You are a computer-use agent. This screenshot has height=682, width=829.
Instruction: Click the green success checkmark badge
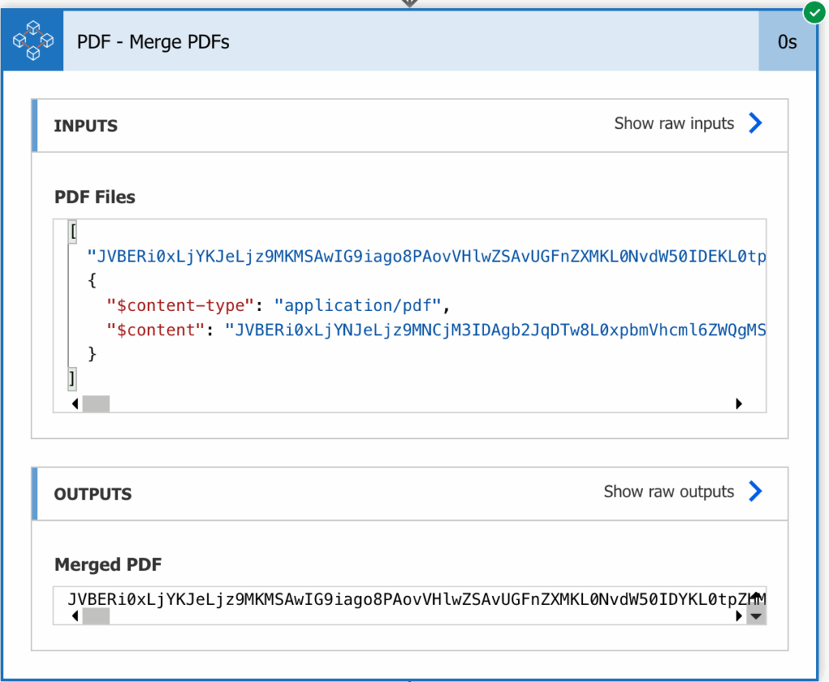[814, 11]
